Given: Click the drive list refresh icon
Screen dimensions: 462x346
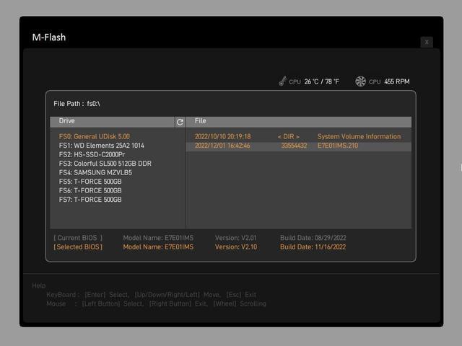Looking at the screenshot, I should pyautogui.click(x=180, y=122).
